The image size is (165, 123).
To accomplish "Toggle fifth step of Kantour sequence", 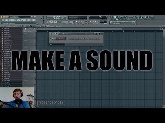I will 78,39.
